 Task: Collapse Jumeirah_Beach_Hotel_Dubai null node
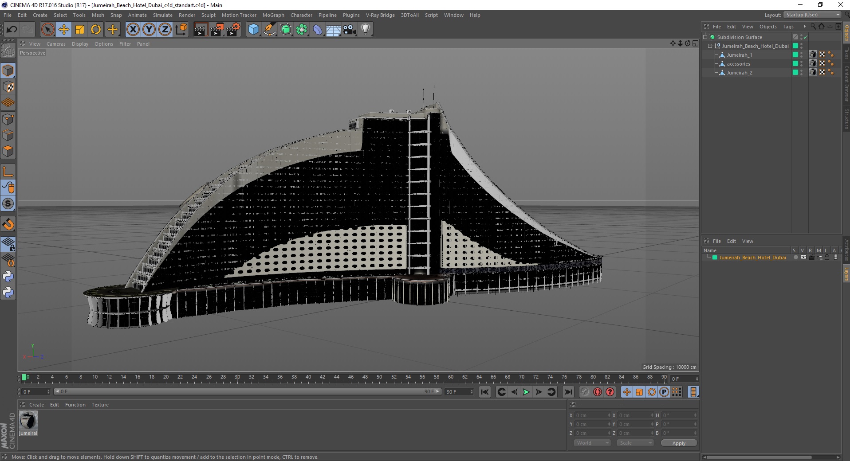[x=710, y=46]
